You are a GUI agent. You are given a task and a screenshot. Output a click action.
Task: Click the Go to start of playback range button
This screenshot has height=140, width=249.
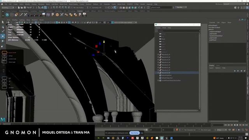click(226, 125)
